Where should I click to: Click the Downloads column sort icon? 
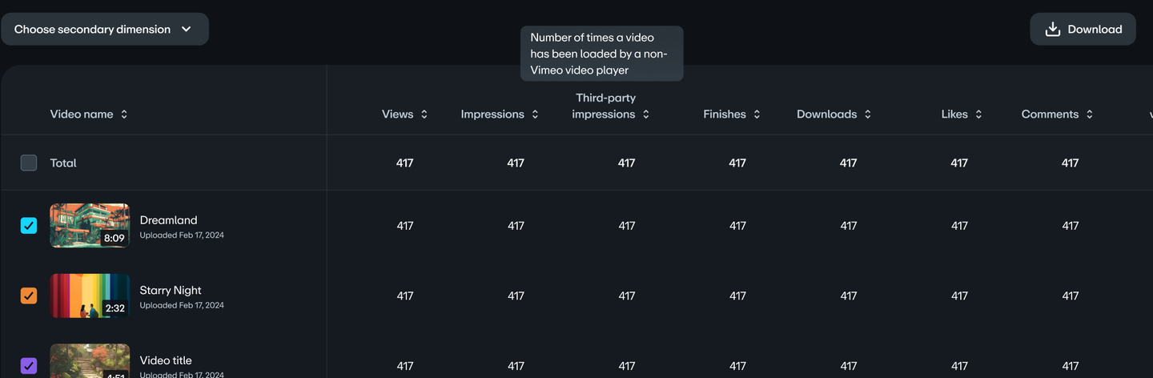tap(868, 115)
